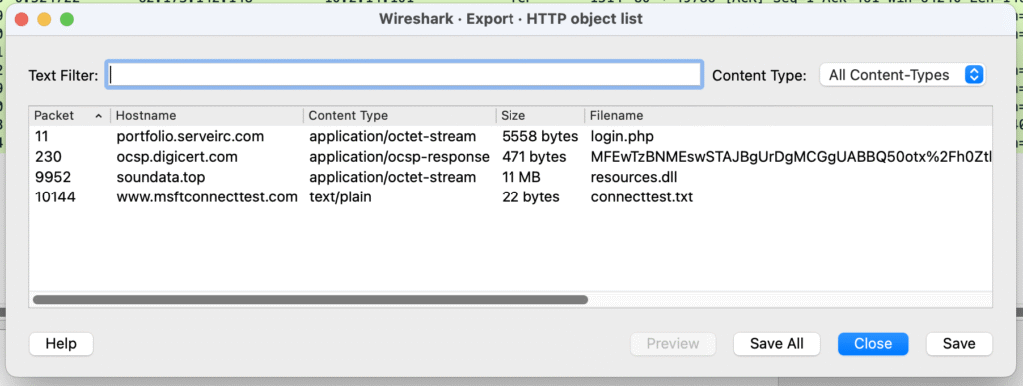The width and height of the screenshot is (1023, 386).
Task: Select hostname soundata.top
Action: point(161,177)
